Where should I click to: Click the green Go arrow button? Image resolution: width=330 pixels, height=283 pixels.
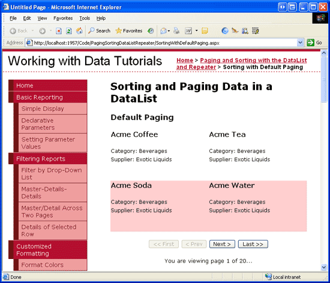pyautogui.click(x=310, y=43)
